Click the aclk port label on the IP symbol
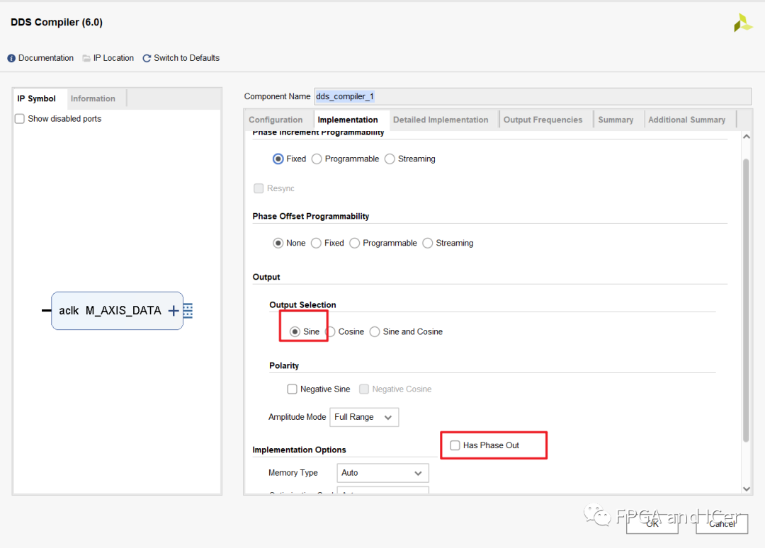765x548 pixels. click(69, 311)
